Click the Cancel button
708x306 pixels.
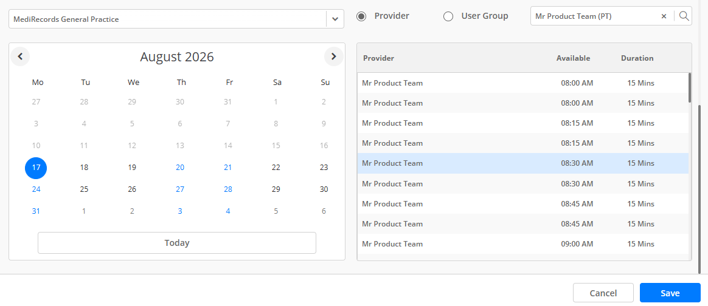603,293
